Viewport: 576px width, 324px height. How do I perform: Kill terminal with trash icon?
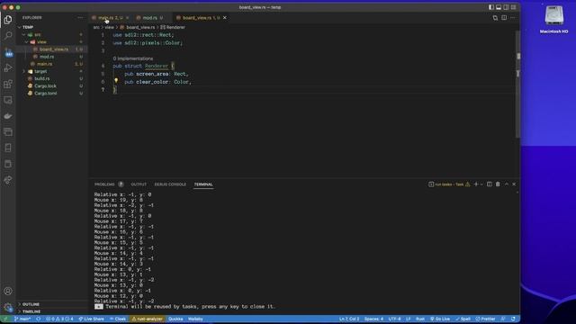pos(498,184)
